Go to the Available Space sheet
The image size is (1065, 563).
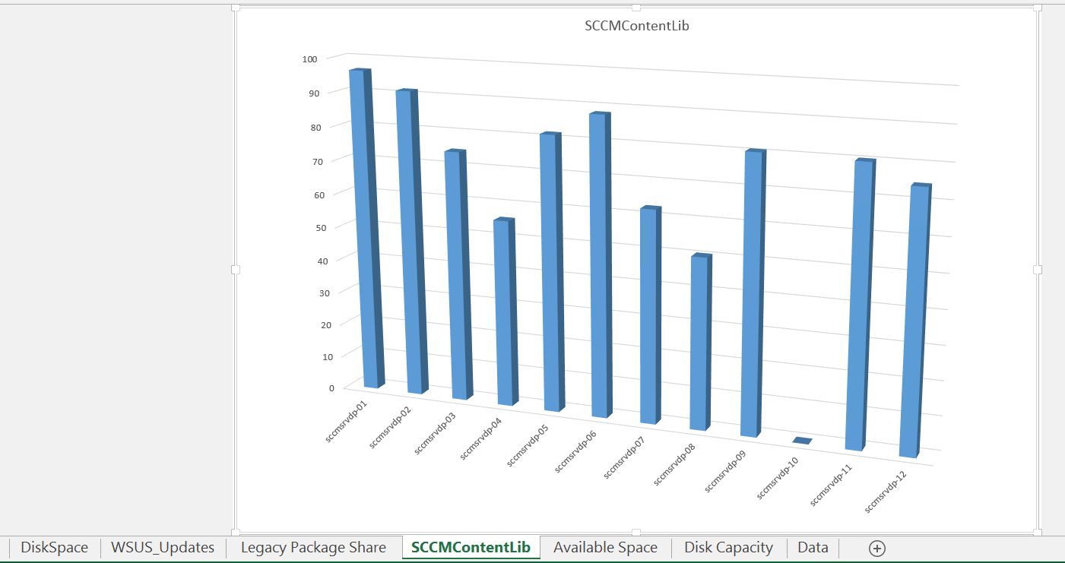[605, 548]
